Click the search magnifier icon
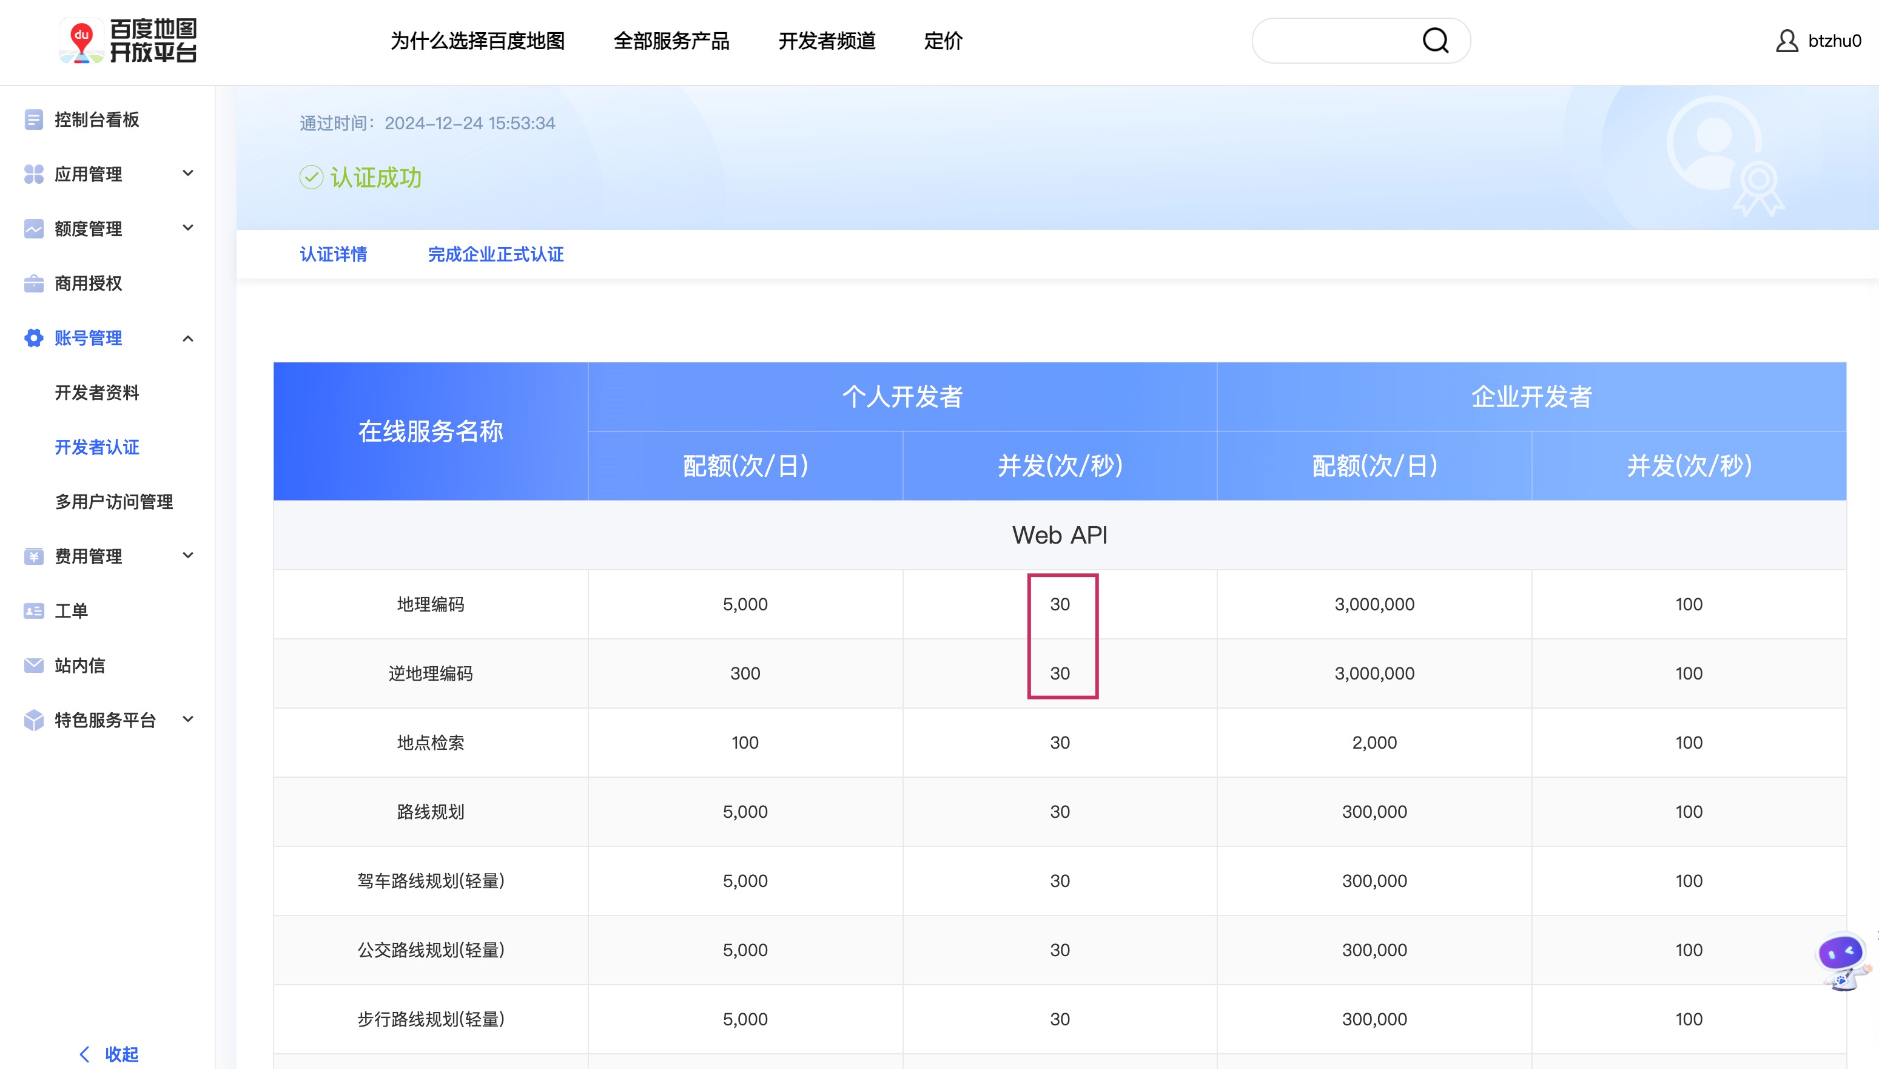1879x1069 pixels. 1435,41
